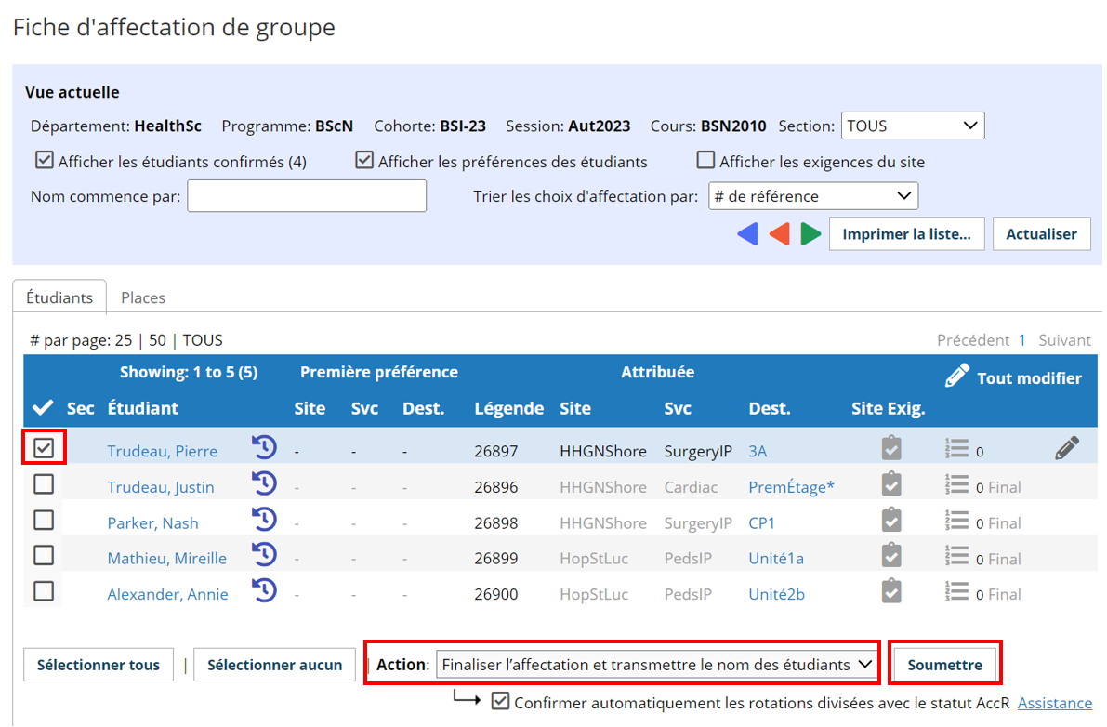Open student link Parker, Nash
This screenshot has height=727, width=1107.
(x=152, y=522)
